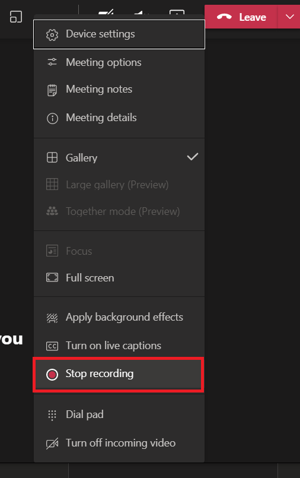Choose Apply background effects
The width and height of the screenshot is (300, 478).
click(x=119, y=317)
